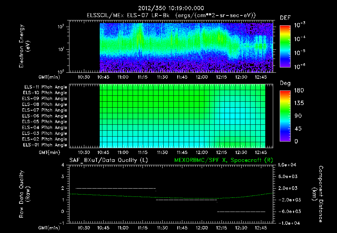Select the ELS-03 Pitch Angle row label
The height and width of the screenshot is (233, 337).
[44, 134]
